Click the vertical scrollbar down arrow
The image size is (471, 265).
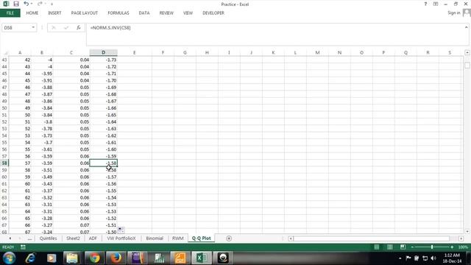pyautogui.click(x=467, y=231)
